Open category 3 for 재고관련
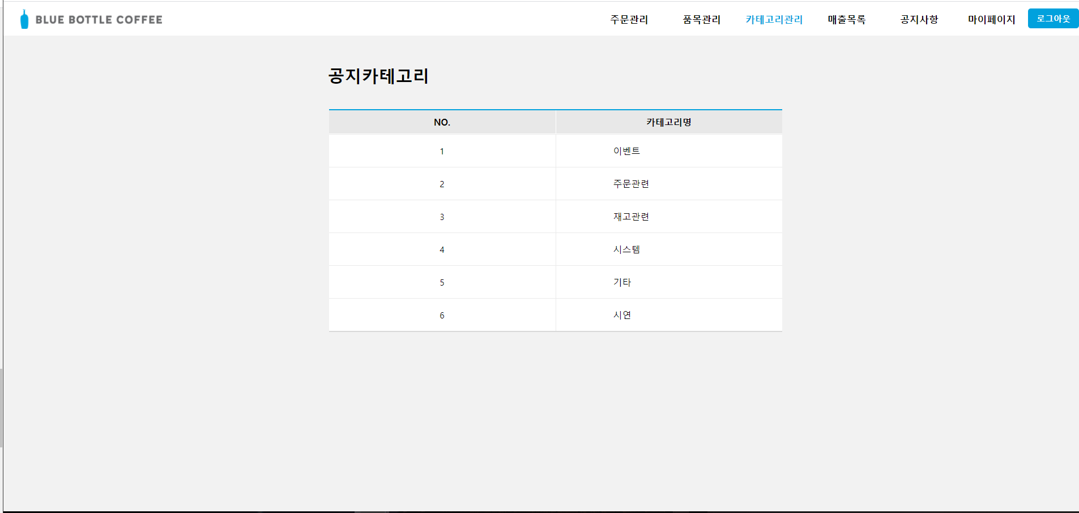This screenshot has width=1079, height=513. tap(442, 216)
